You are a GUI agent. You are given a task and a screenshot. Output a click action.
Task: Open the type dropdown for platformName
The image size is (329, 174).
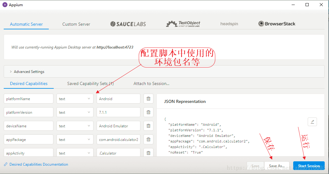pos(75,99)
